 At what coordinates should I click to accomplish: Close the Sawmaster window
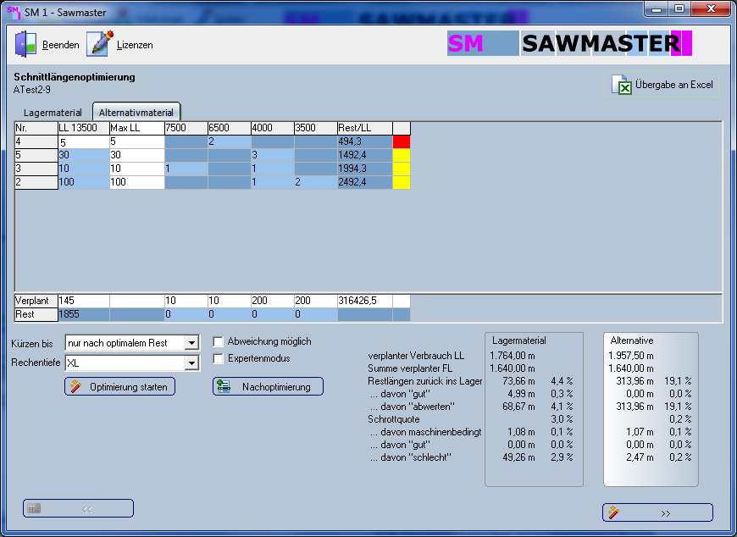tap(711, 9)
